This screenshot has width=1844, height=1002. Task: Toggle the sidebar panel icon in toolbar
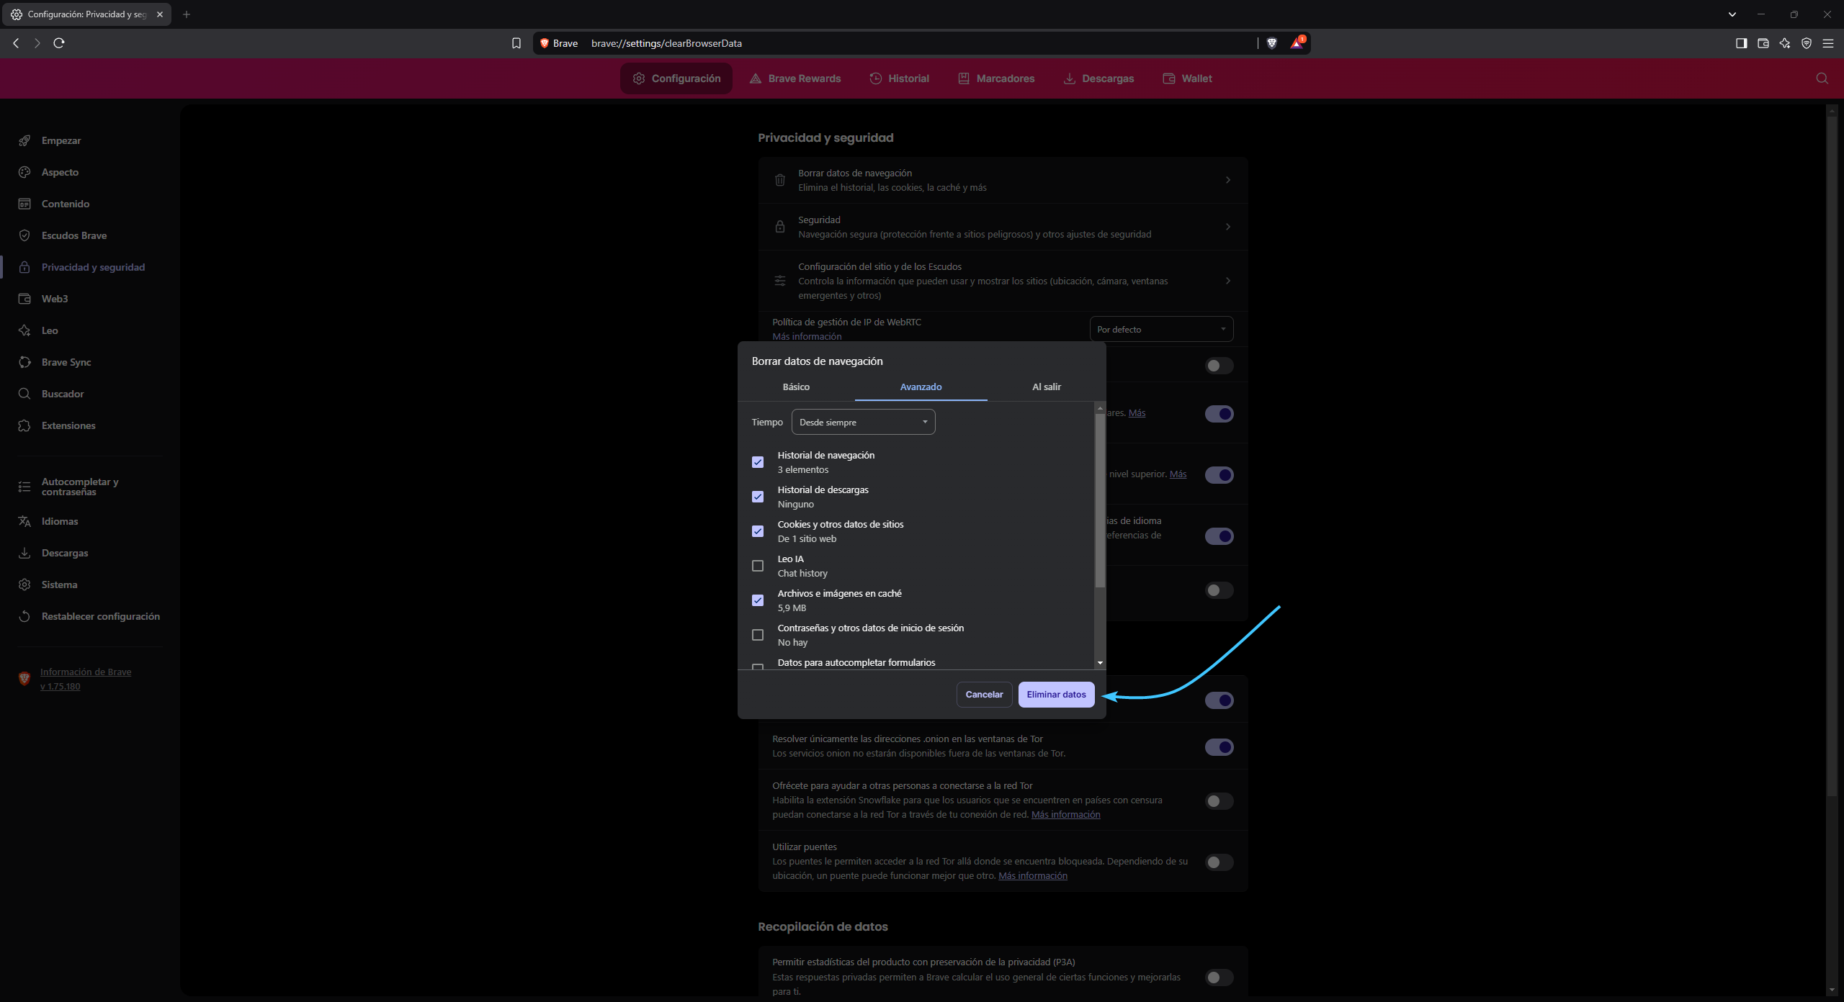tap(1741, 43)
